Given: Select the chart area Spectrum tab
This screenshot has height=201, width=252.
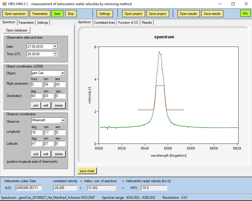Looking at the screenshot, I should coord(84,22).
